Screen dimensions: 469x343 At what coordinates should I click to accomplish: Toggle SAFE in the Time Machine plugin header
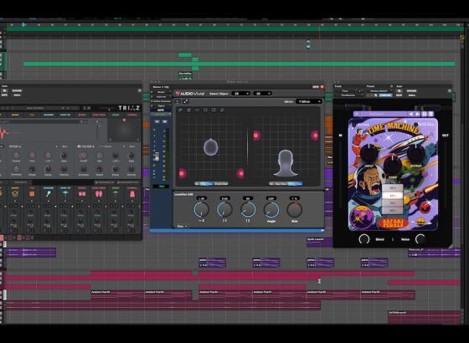[399, 95]
